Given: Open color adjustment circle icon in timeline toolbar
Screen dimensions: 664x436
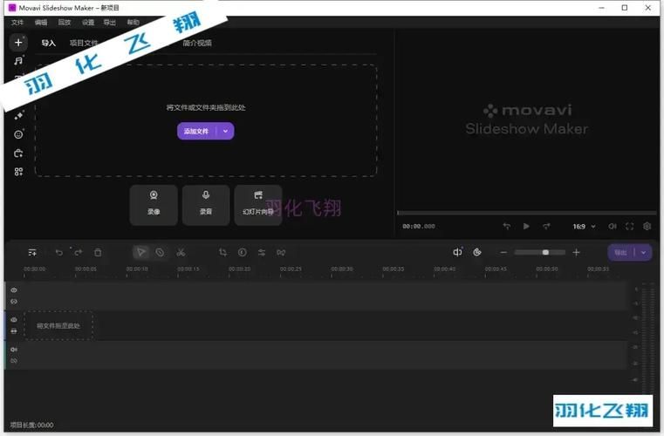Looking at the screenshot, I should (x=243, y=253).
